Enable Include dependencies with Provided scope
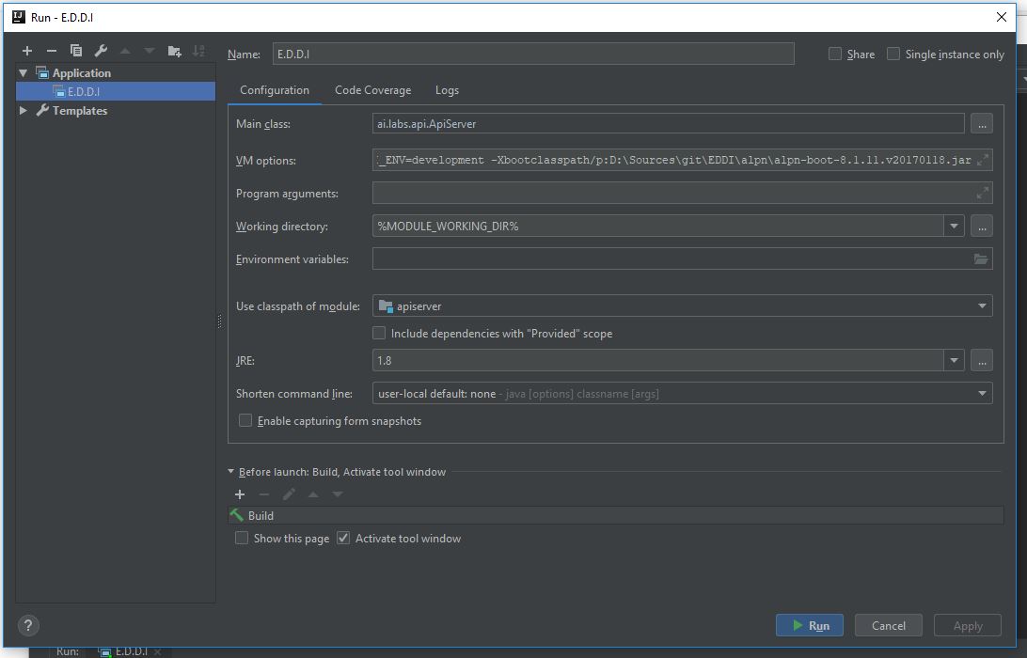The height and width of the screenshot is (658, 1027). [379, 333]
